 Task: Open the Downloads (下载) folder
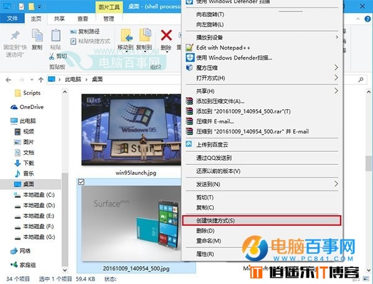click(24, 163)
